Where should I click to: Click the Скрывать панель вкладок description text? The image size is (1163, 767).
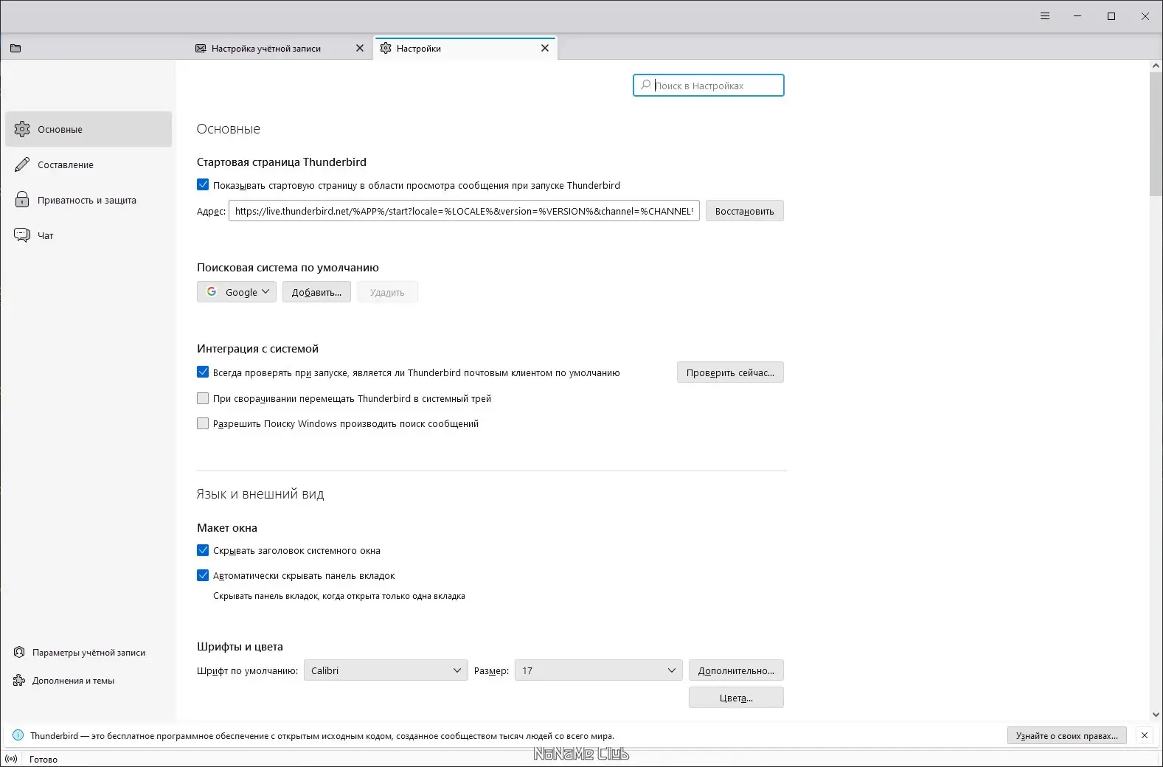(339, 596)
